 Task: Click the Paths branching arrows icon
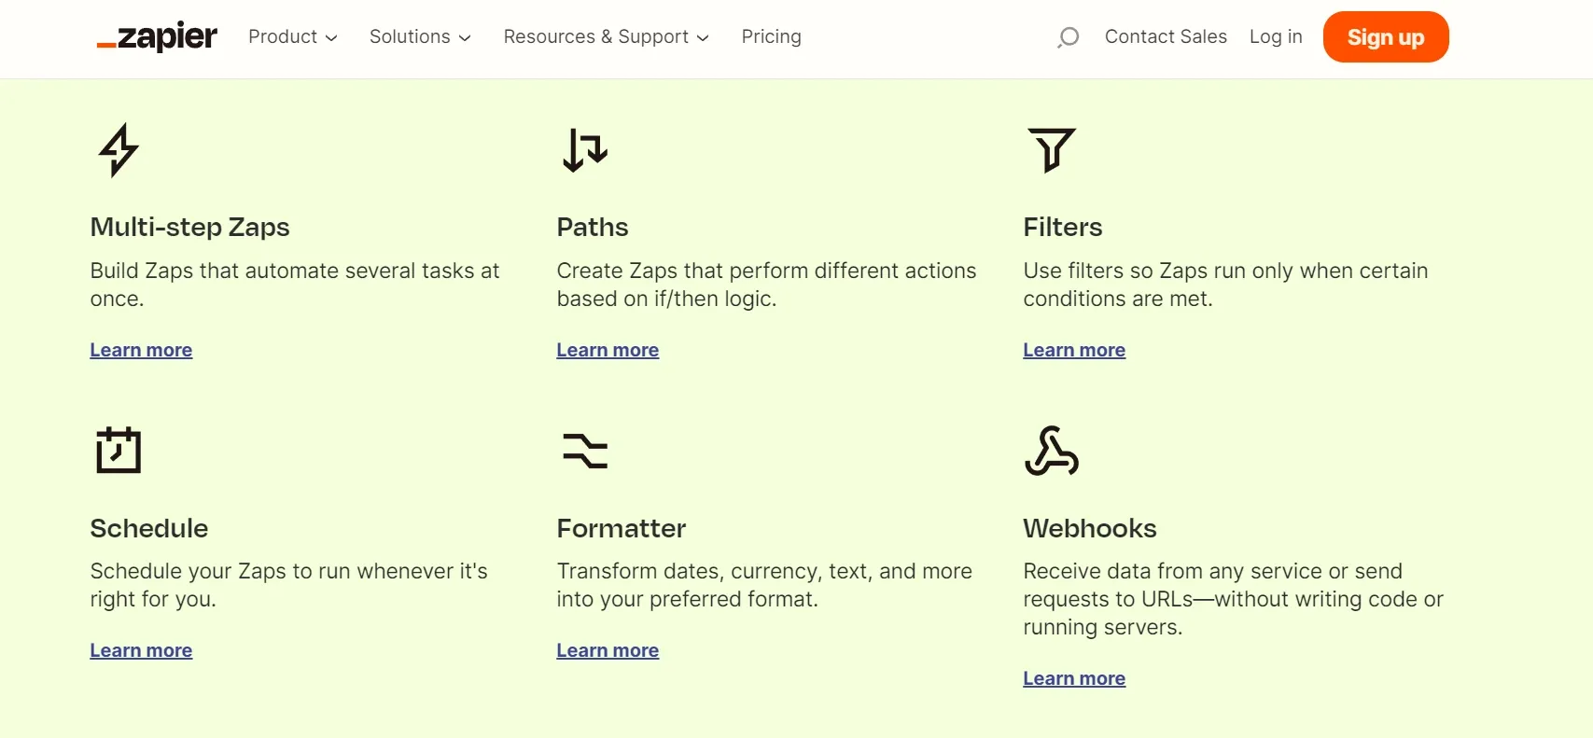[585, 150]
